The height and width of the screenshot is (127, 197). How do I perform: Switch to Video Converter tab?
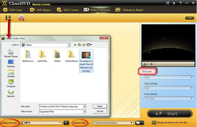coord(97,10)
